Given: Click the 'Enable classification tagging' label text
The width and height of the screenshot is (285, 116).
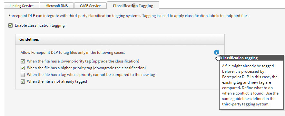Looking at the screenshot, I should coord(40,25).
